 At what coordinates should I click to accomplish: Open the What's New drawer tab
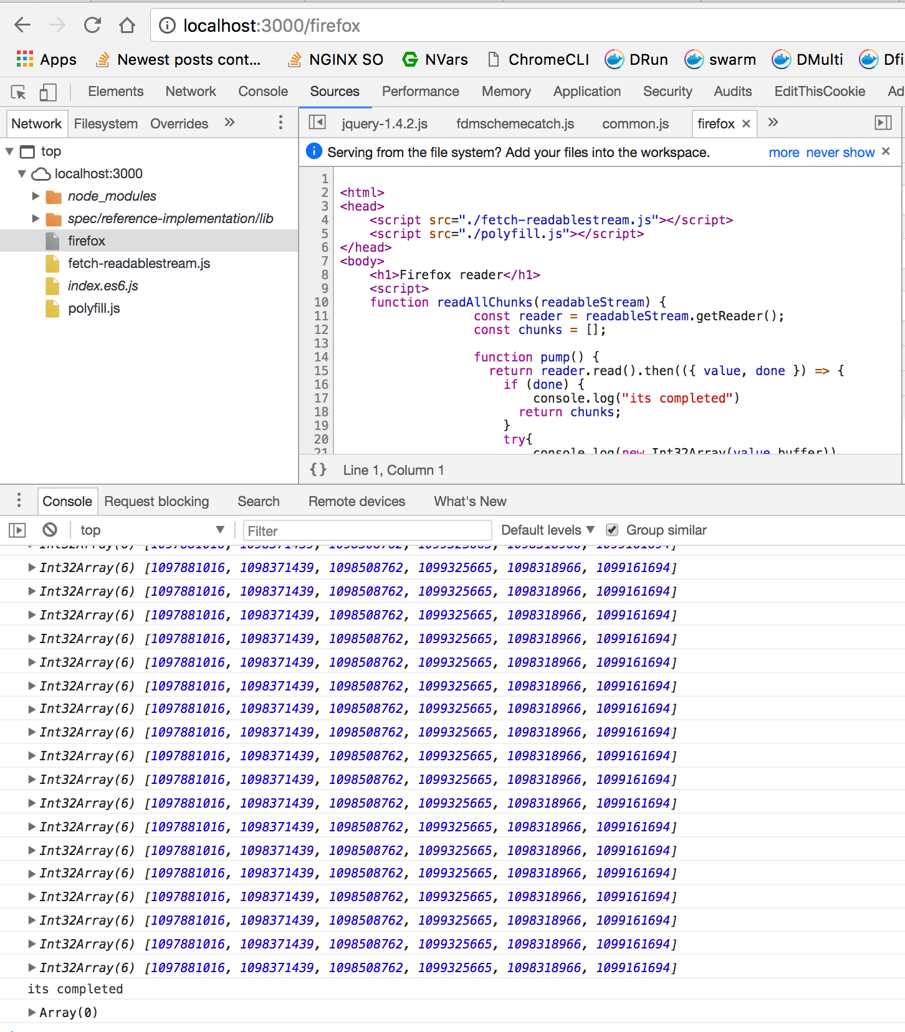pyautogui.click(x=470, y=501)
